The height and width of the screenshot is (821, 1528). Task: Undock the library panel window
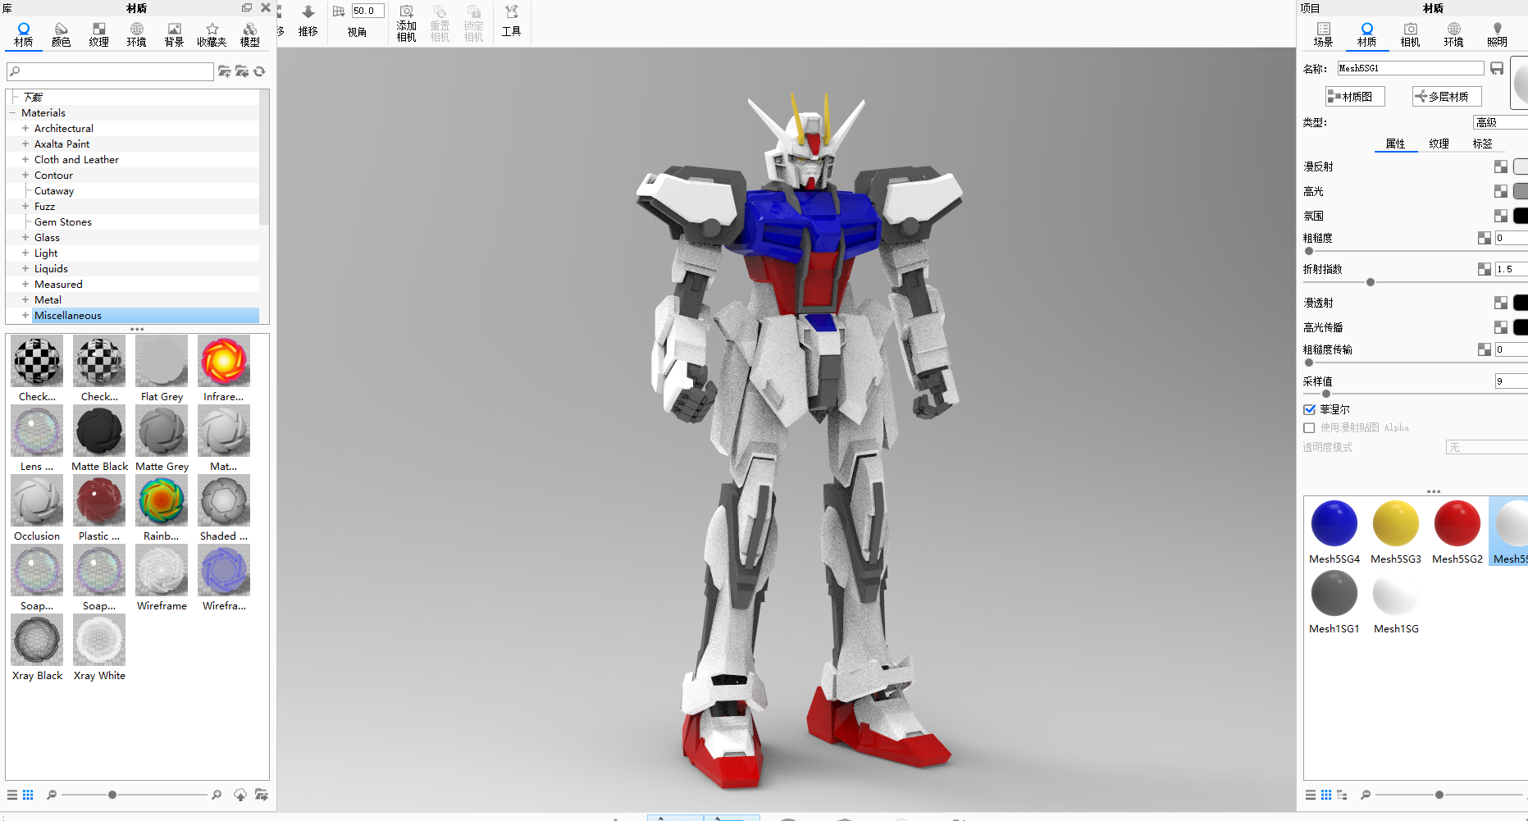(247, 7)
